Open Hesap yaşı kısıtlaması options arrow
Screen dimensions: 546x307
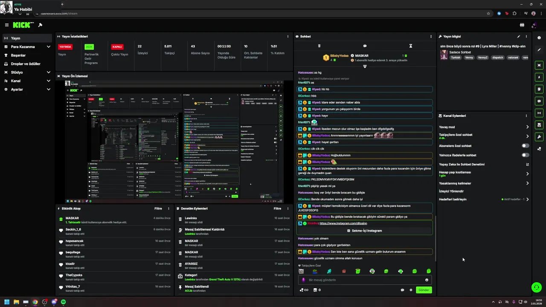[x=527, y=174]
